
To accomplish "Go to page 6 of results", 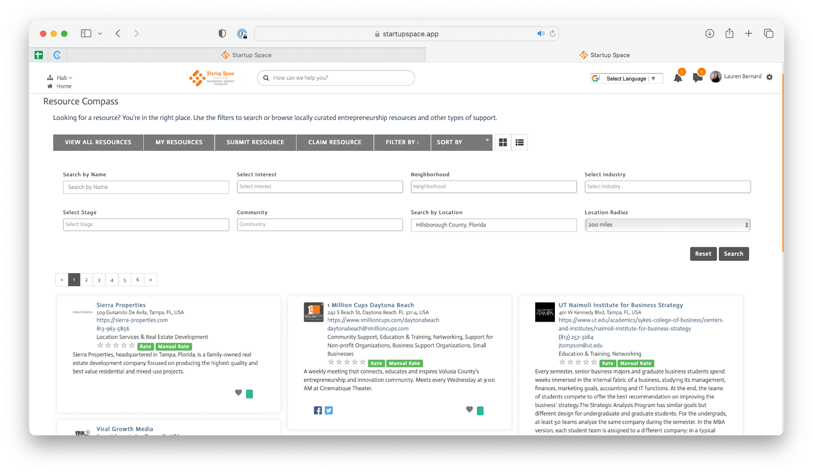I will [138, 279].
